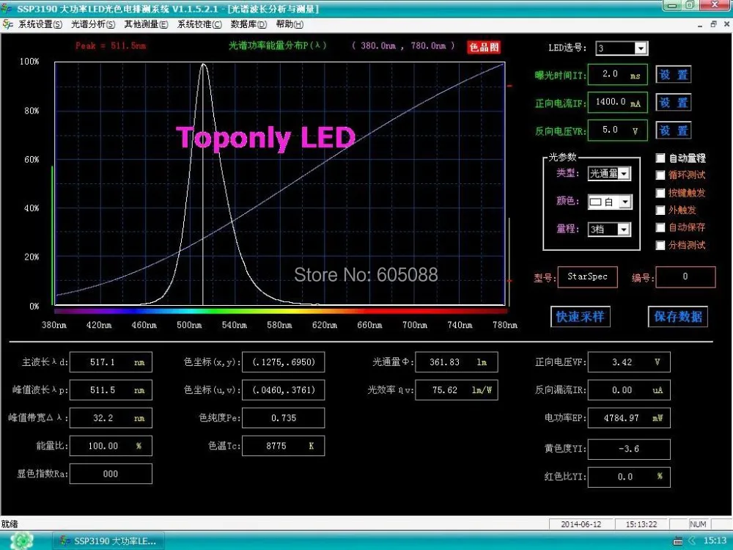The width and height of the screenshot is (733, 550).
Task: Click the 保存数据 button
Action: 678,317
